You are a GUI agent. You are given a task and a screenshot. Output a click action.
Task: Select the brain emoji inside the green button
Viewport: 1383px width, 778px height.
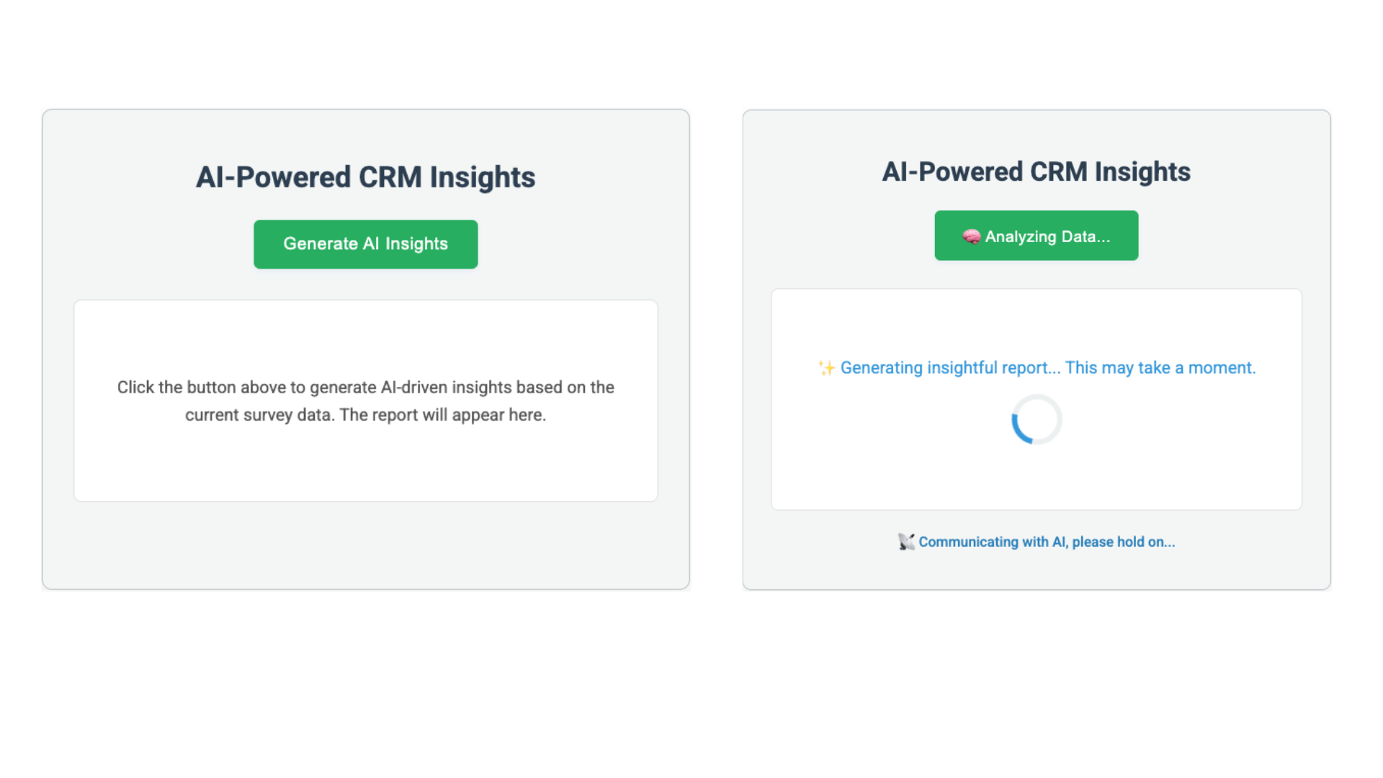pos(972,236)
